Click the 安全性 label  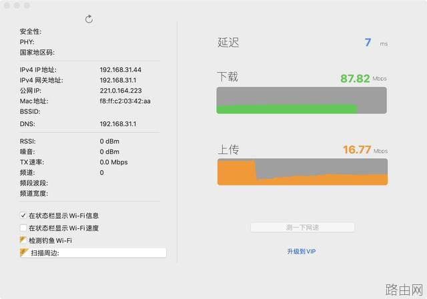pyautogui.click(x=31, y=31)
